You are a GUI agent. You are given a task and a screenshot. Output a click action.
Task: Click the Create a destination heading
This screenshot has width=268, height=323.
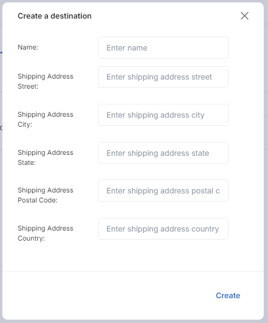click(55, 16)
